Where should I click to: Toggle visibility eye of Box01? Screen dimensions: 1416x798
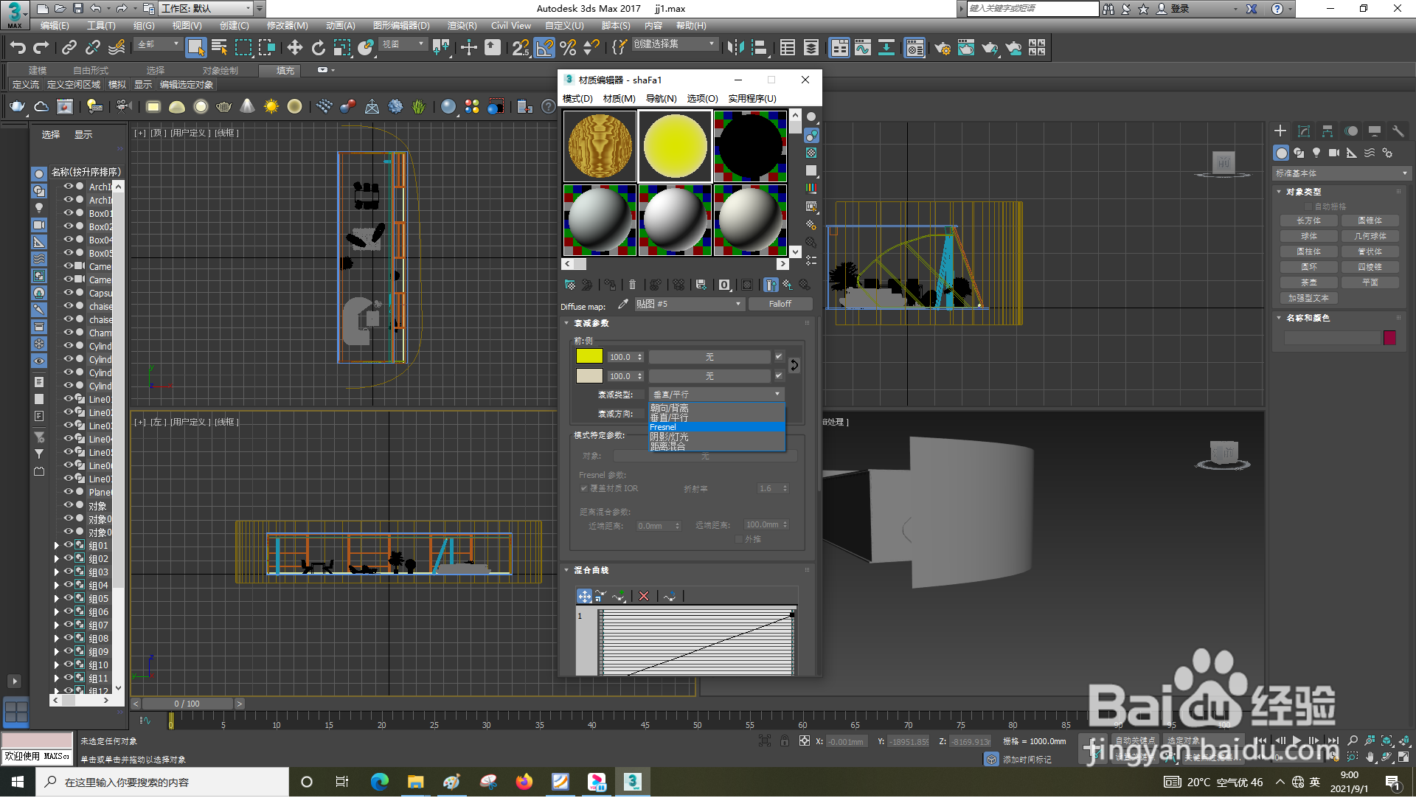point(68,213)
